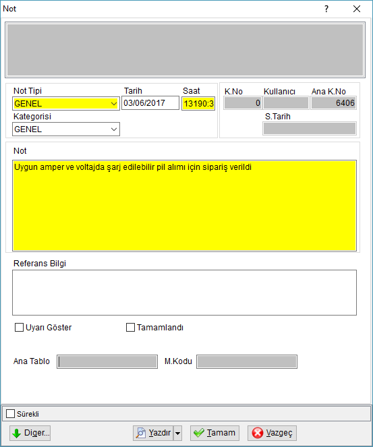
Task: Click the M.Kodu field
Action: point(247,361)
